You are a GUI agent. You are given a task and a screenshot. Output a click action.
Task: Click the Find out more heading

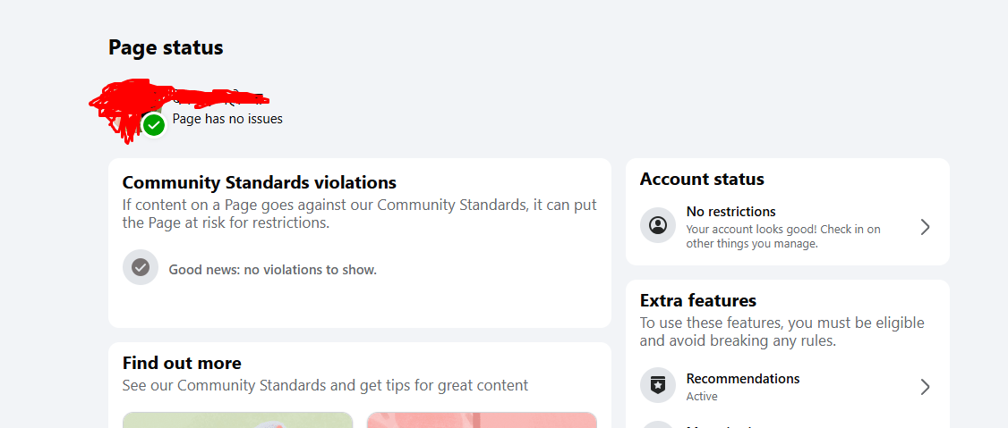pyautogui.click(x=182, y=363)
